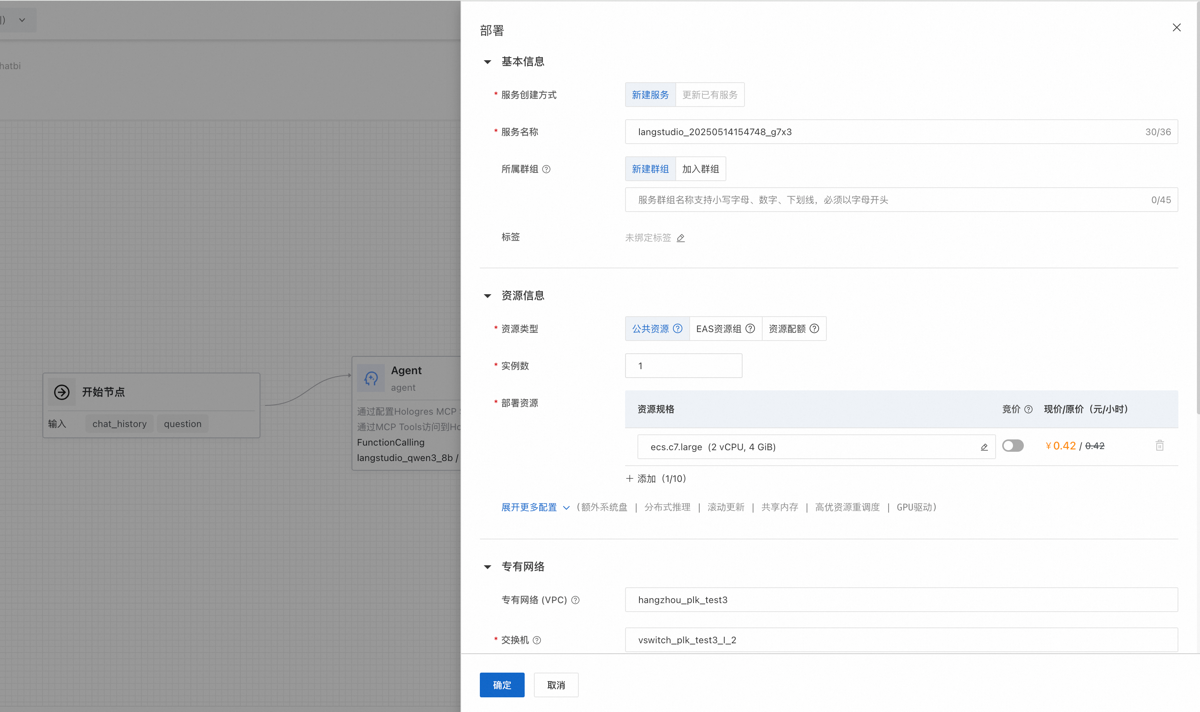Switch resource type to EAS资源组

coord(719,329)
